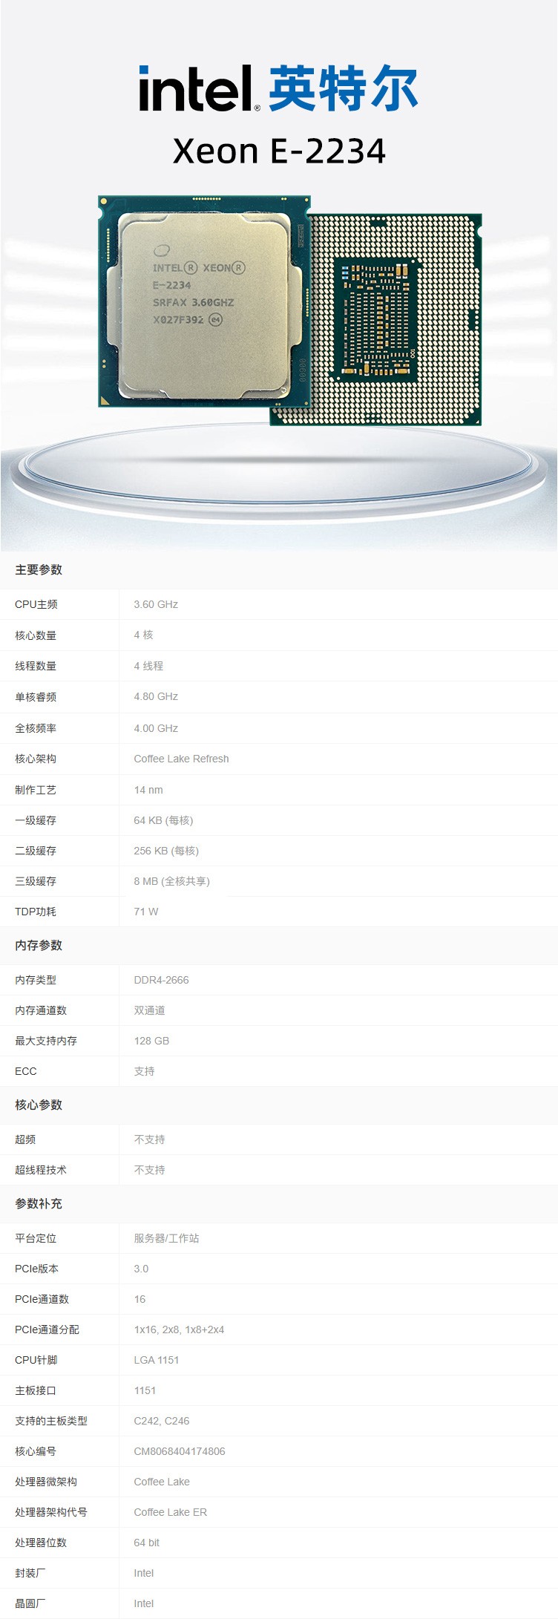Viewport: 558px width, 1619px height.
Task: Click the 主要参数 section header
Action: 39,570
